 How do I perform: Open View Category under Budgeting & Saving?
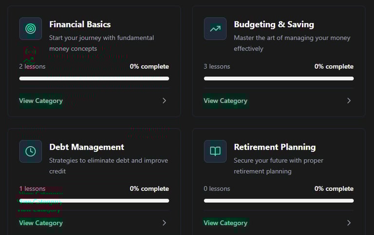(x=225, y=101)
